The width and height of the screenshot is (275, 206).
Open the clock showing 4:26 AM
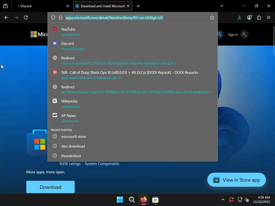[x=262, y=200]
